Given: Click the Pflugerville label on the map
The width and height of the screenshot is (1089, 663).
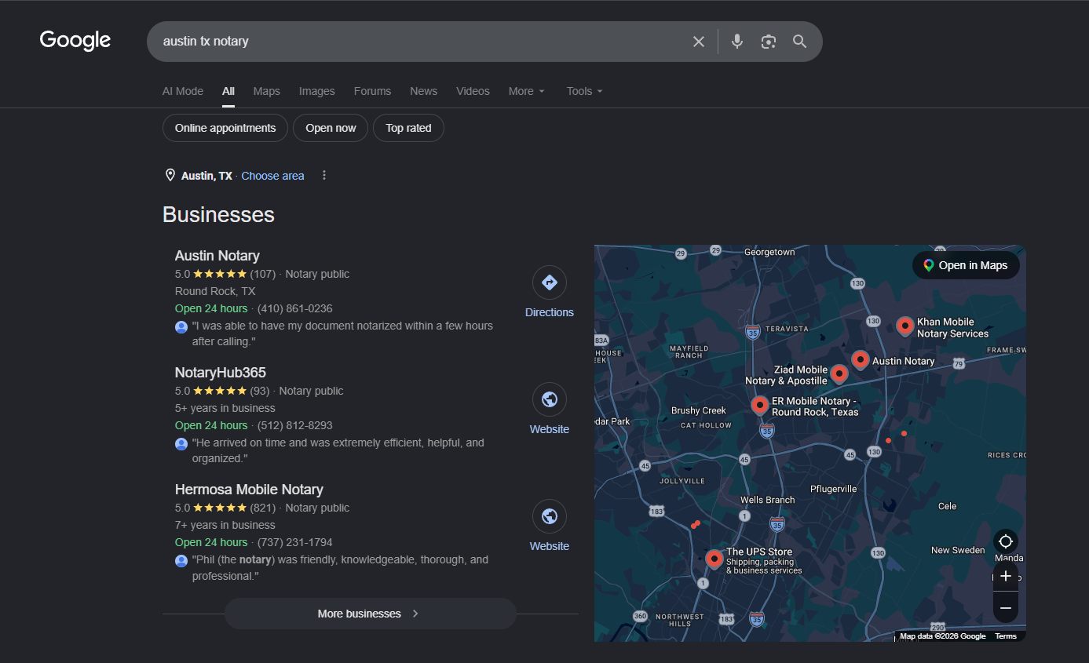Looking at the screenshot, I should [833, 489].
